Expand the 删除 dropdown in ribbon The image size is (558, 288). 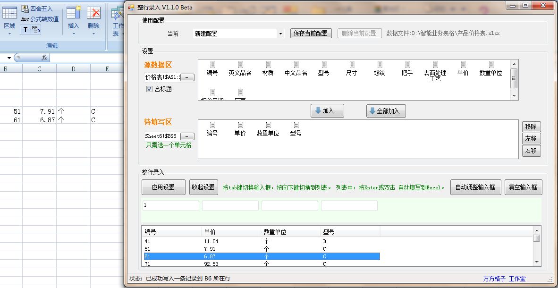pyautogui.click(x=93, y=33)
